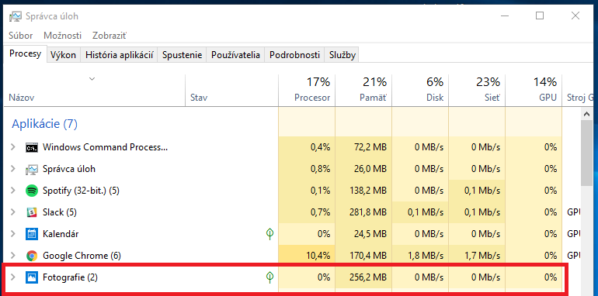Expand the Spotify process group
Screen dimensions: 598x296
(13, 191)
